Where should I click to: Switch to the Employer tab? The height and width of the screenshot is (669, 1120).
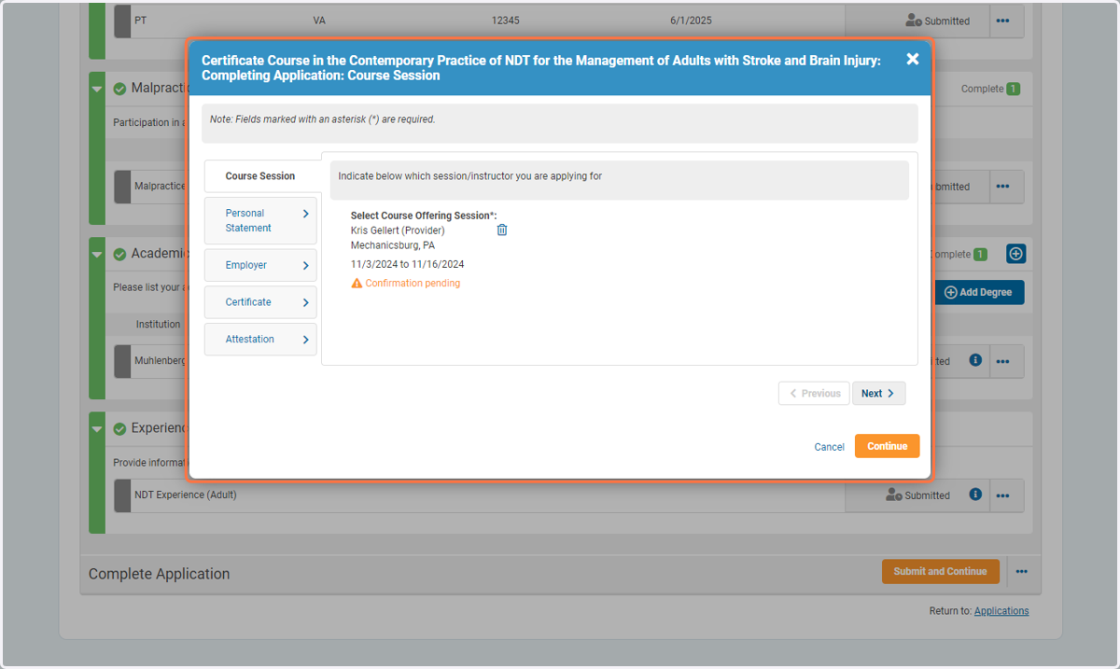coord(260,265)
